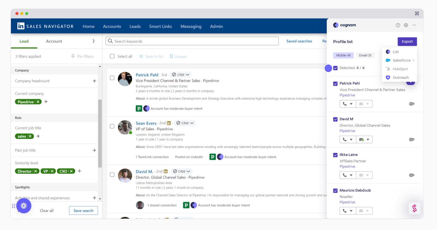Image resolution: width=437 pixels, height=230 pixels.
Task: Click the Salesforce cloud icon for Patrick Pahl
Action: click(412, 104)
